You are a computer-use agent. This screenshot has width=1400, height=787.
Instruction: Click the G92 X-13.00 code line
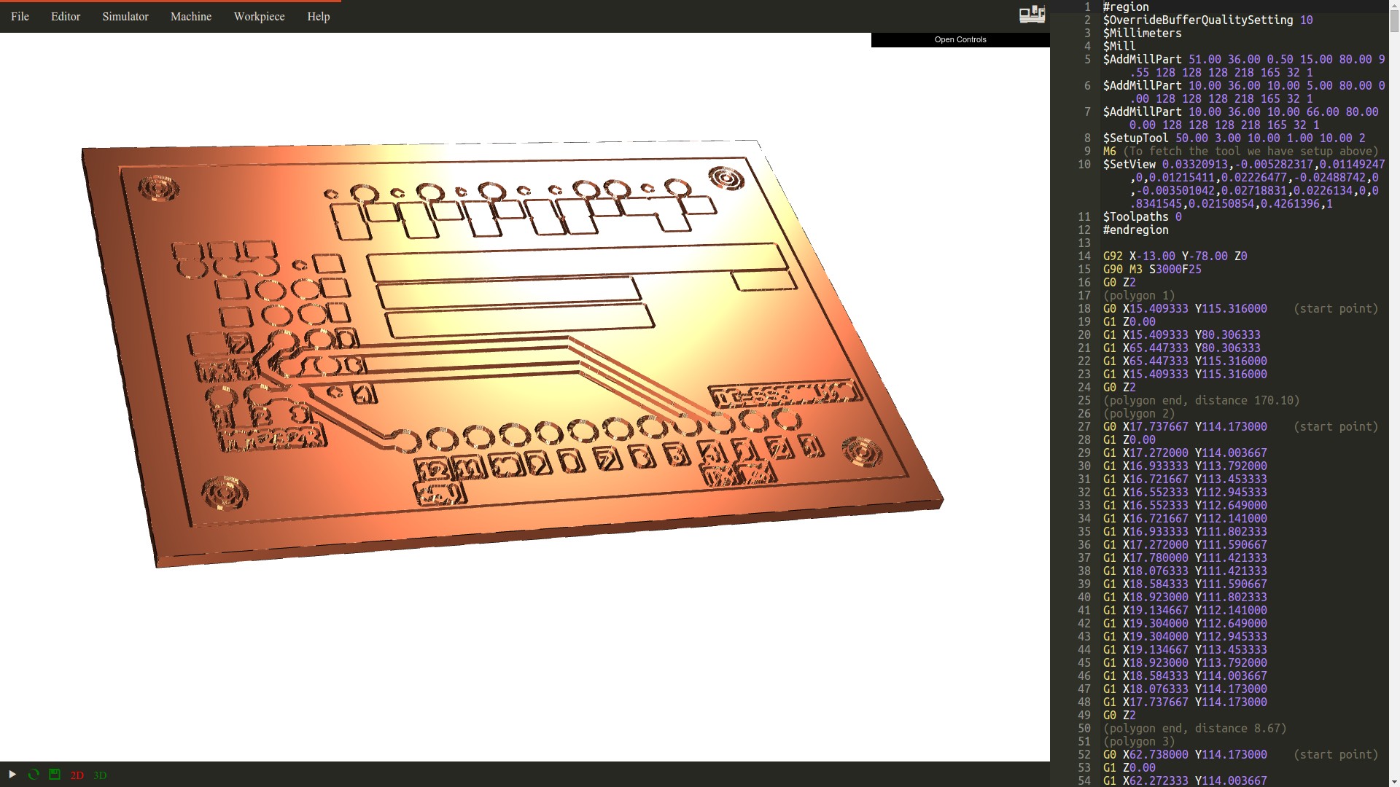tap(1174, 257)
